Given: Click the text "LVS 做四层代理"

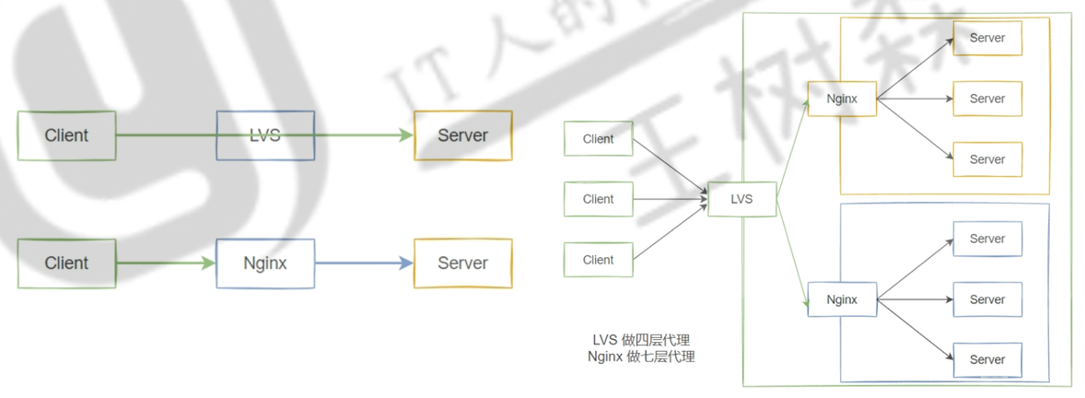Looking at the screenshot, I should [641, 340].
